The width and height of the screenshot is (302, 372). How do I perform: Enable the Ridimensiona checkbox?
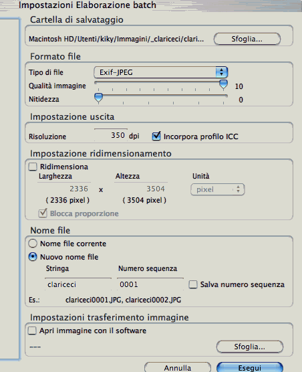(x=33, y=167)
